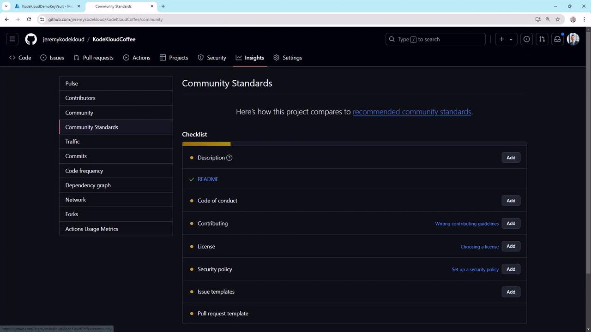Click the browser forward arrow
Image resolution: width=591 pixels, height=332 pixels.
point(18,19)
